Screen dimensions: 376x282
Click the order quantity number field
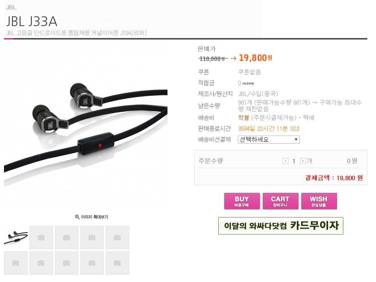click(294, 161)
